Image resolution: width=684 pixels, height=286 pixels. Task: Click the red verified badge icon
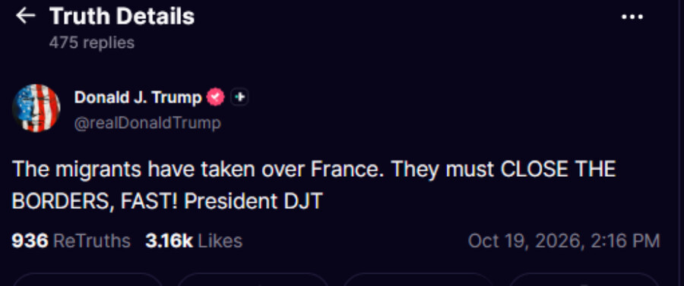216,97
